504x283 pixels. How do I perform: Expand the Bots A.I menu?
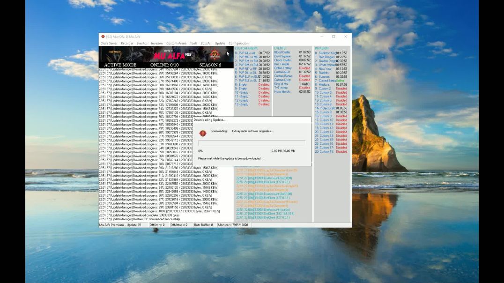coord(206,44)
